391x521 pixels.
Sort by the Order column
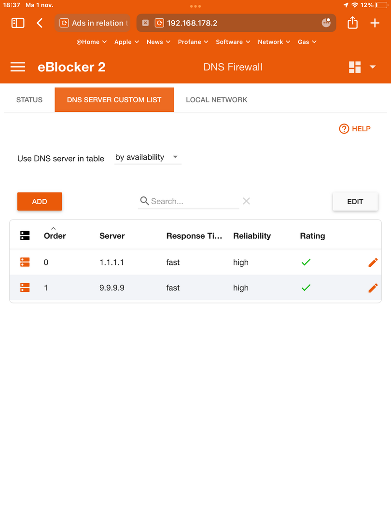click(55, 236)
